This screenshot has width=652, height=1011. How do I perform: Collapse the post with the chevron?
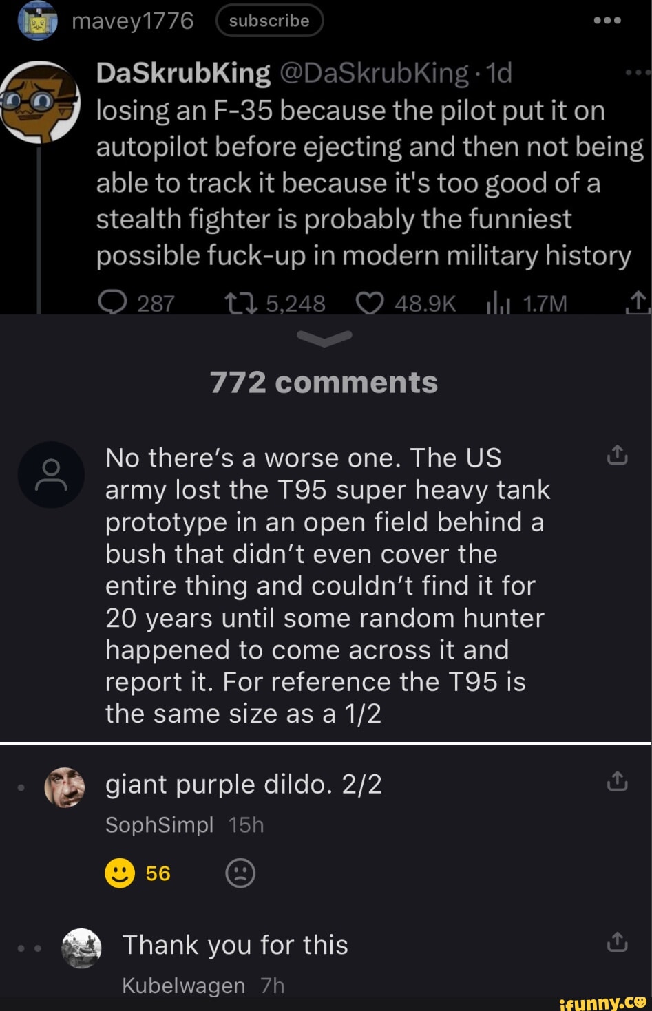(x=326, y=336)
